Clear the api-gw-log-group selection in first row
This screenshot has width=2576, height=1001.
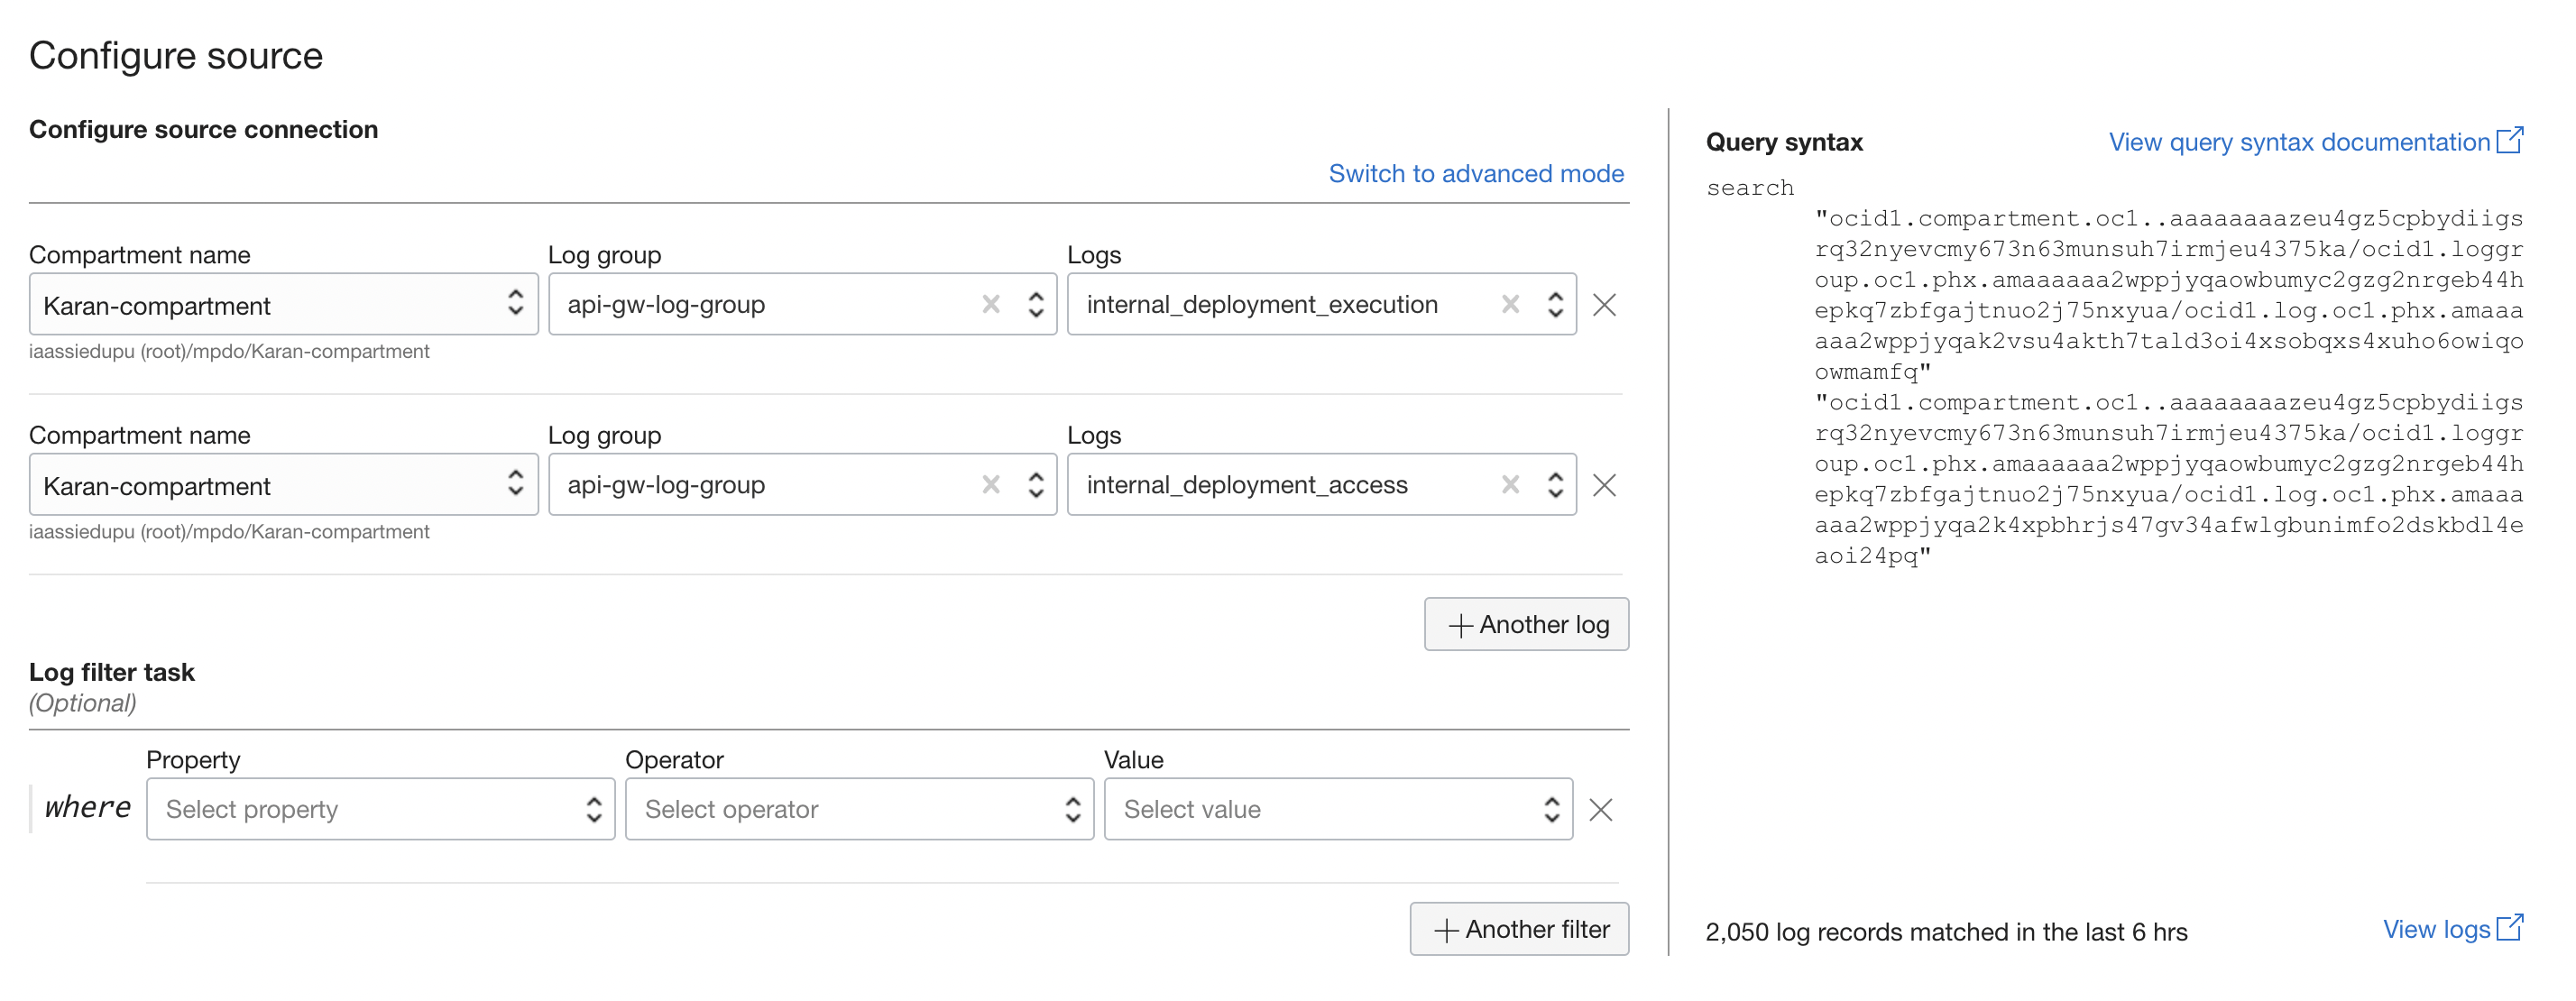[x=991, y=304]
